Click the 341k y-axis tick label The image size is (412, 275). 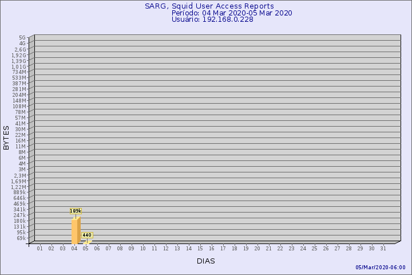(x=20, y=210)
